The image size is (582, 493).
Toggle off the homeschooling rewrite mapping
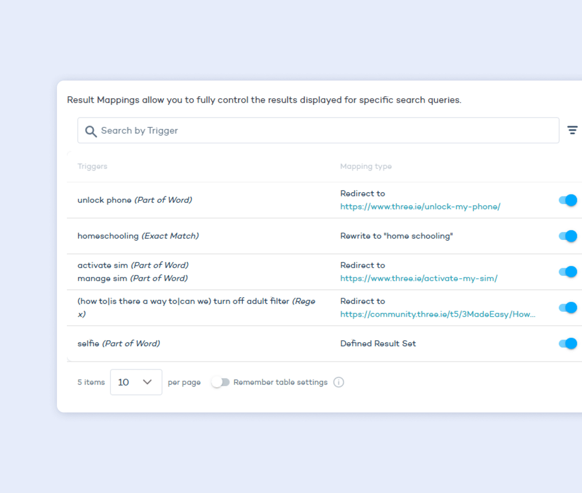click(x=568, y=236)
